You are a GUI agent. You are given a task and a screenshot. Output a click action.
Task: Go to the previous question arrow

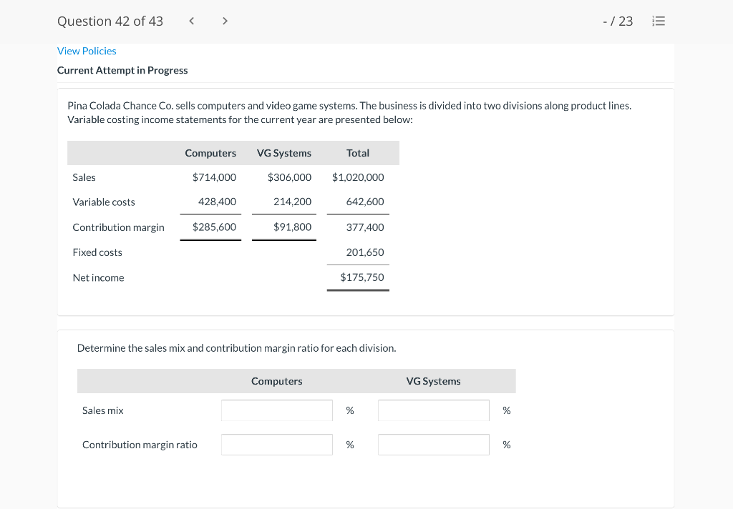191,21
